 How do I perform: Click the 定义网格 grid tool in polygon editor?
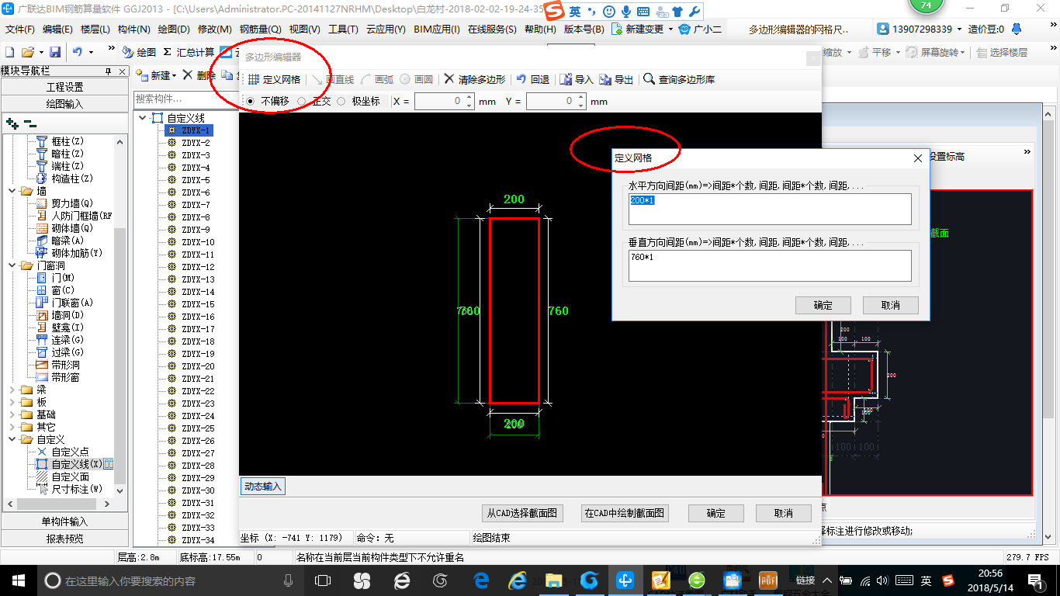[x=274, y=80]
